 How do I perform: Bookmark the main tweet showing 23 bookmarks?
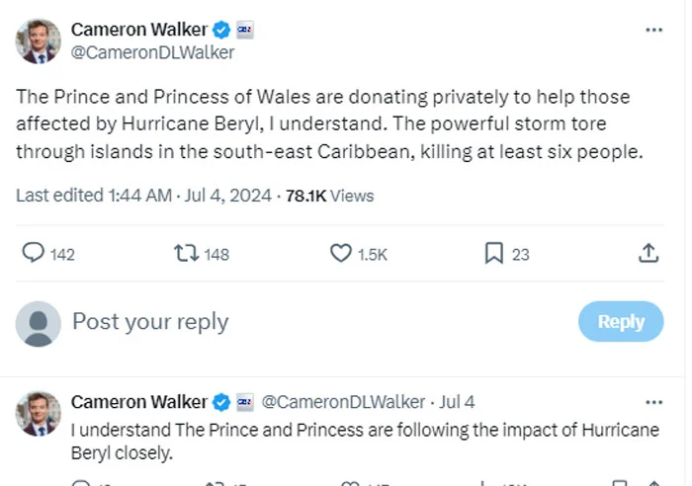[494, 254]
